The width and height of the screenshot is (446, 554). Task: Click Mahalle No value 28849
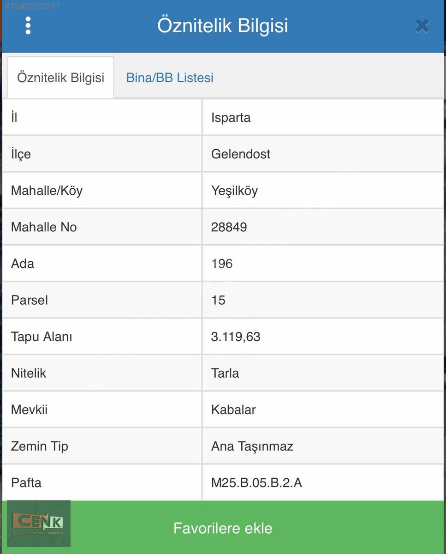tap(229, 227)
